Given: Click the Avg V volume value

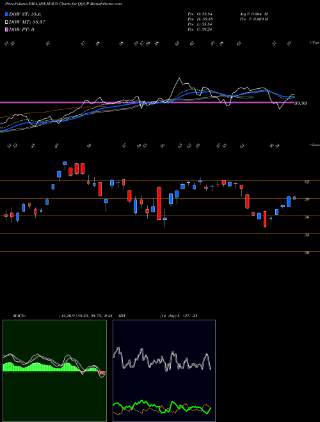Looking at the screenshot, I should pos(253,14).
